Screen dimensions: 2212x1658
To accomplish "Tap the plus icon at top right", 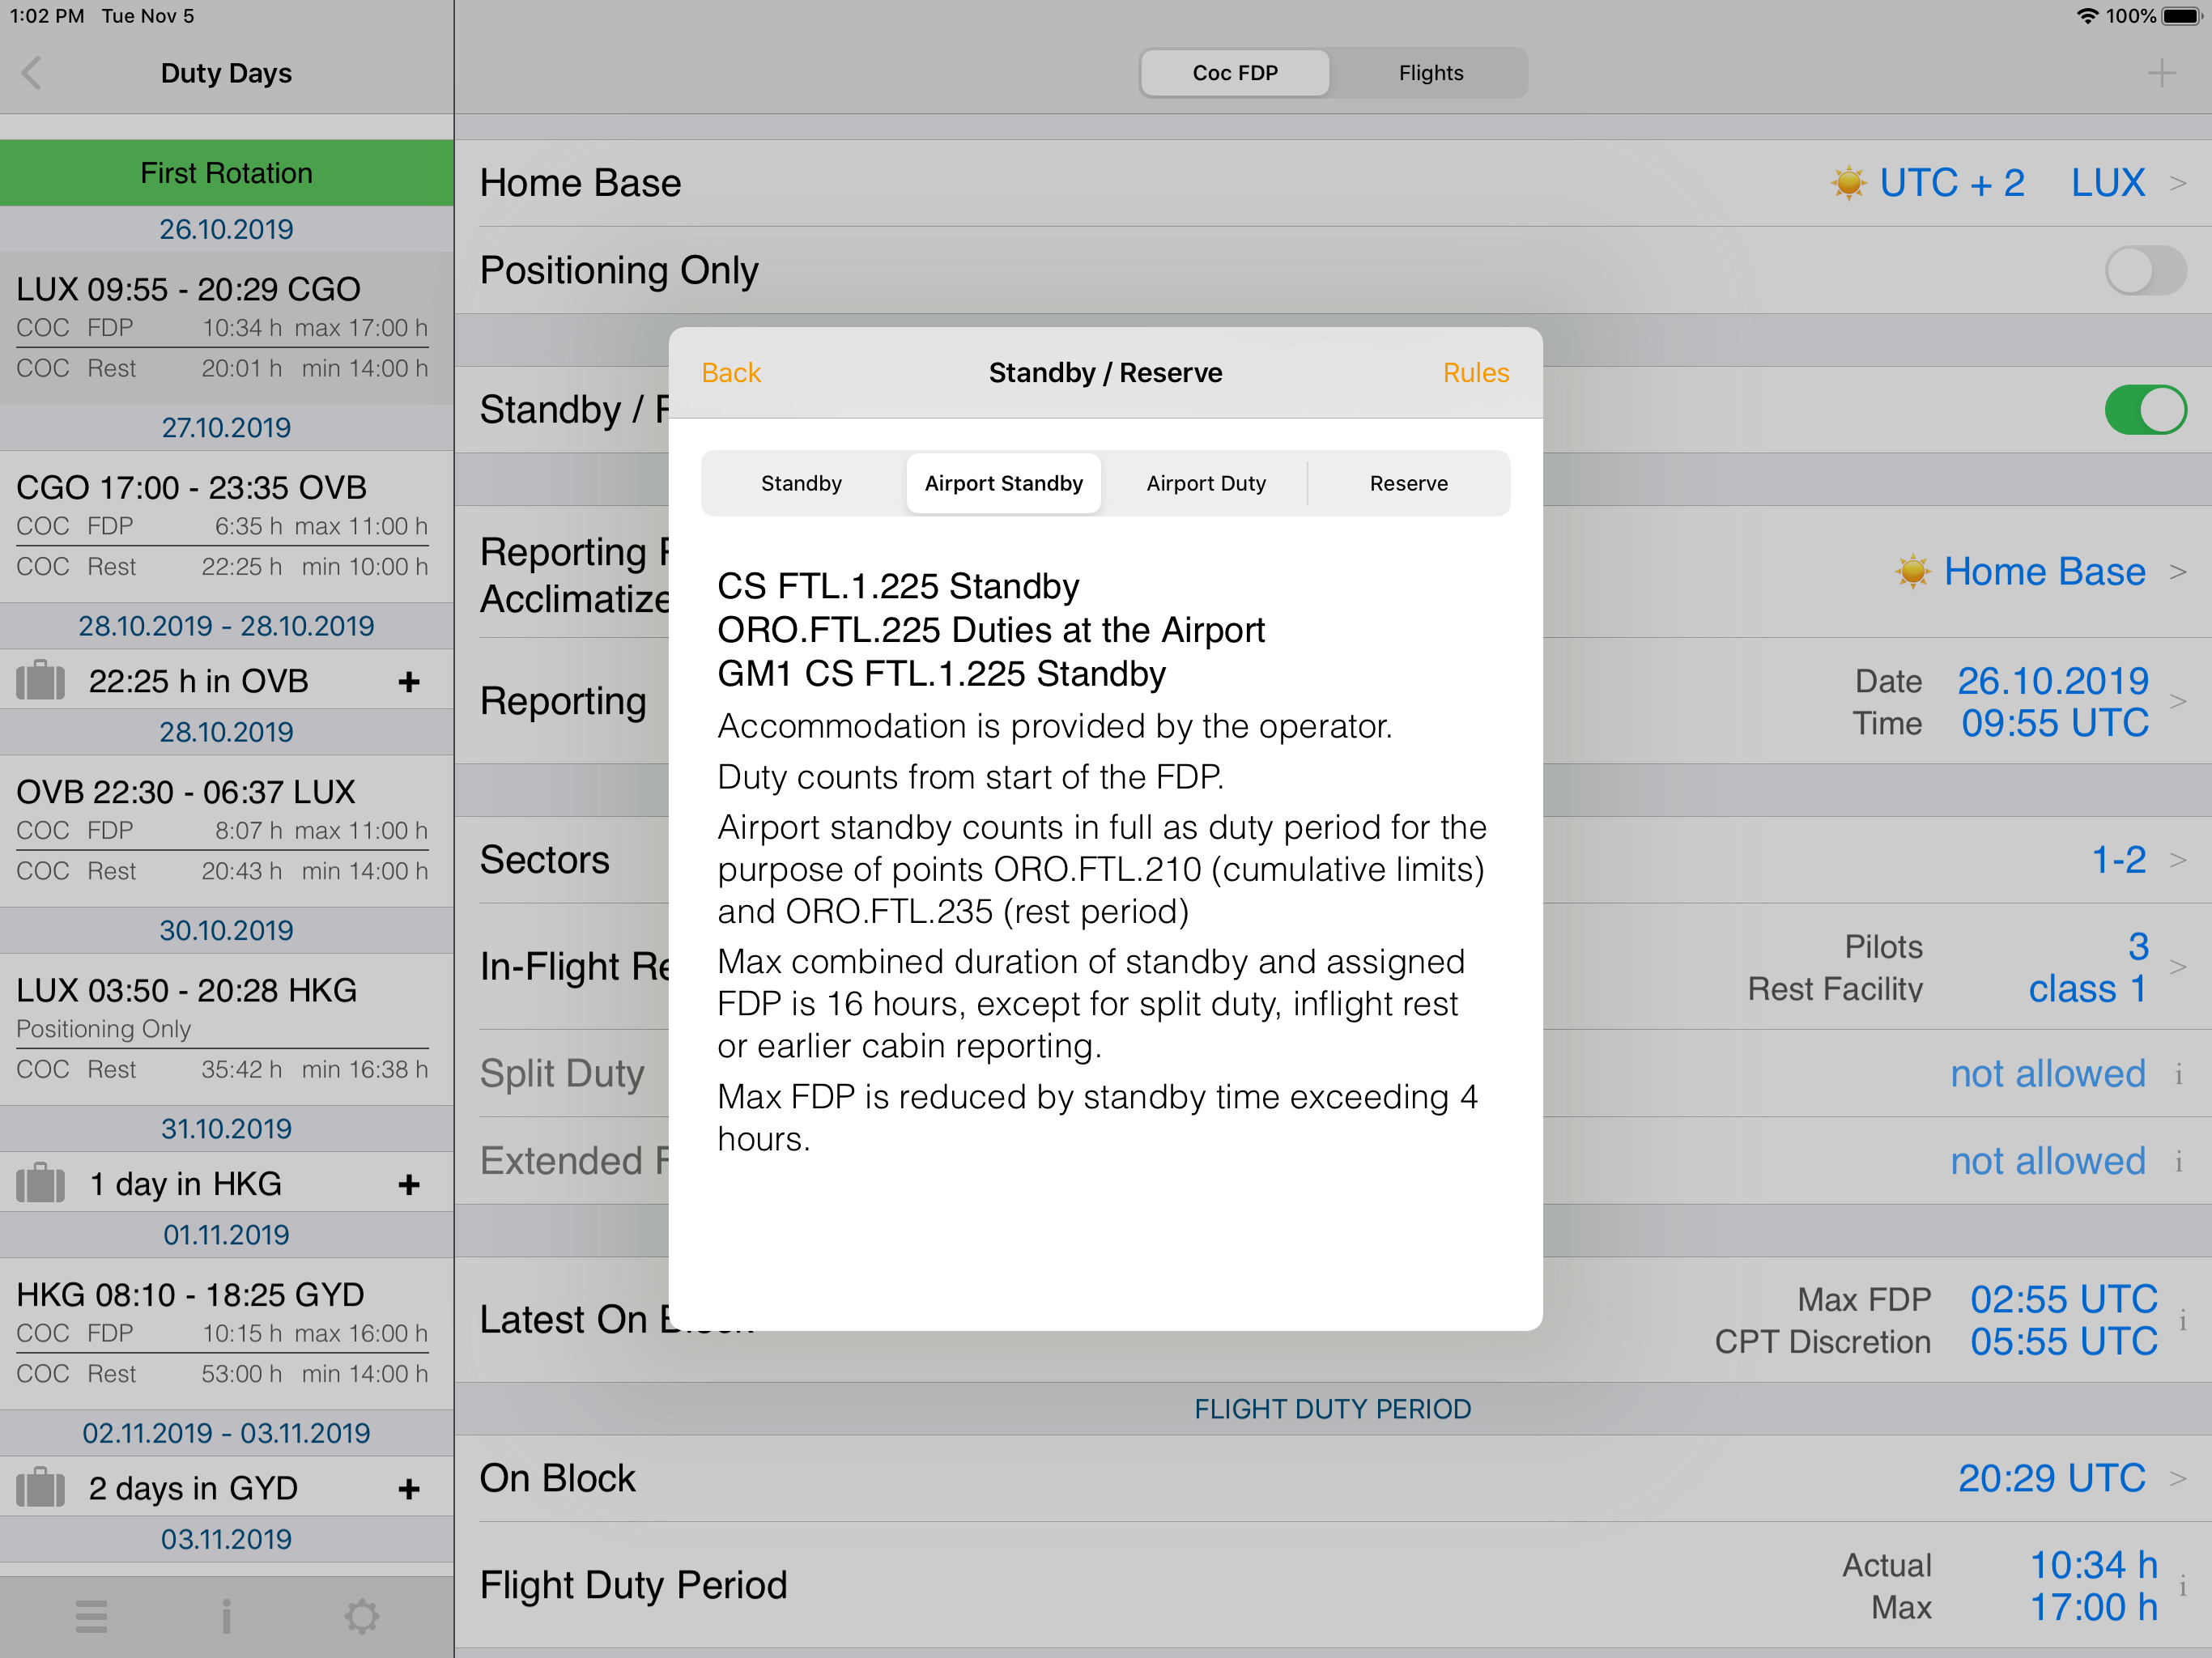I will 2161,73.
